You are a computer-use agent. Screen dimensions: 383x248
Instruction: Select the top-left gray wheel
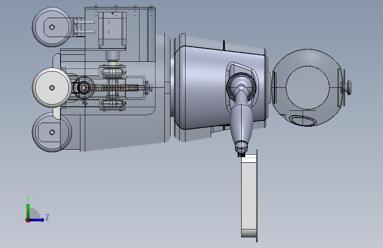tap(52, 27)
